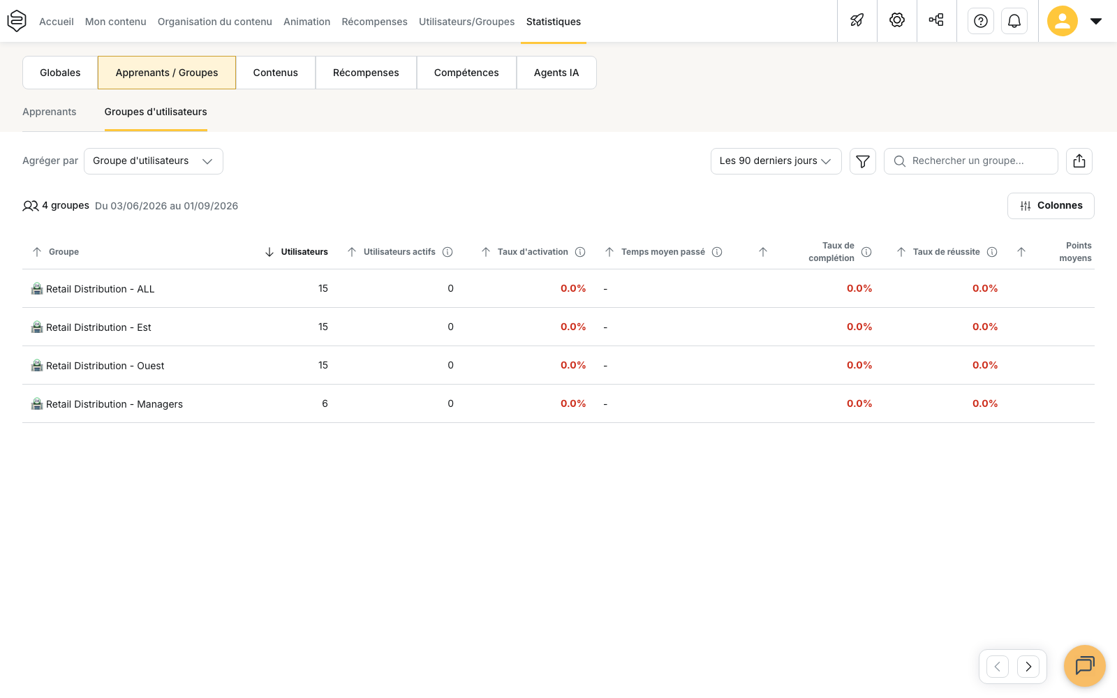Open the filter funnel icon
This screenshot has height=698, width=1117.
pos(863,161)
